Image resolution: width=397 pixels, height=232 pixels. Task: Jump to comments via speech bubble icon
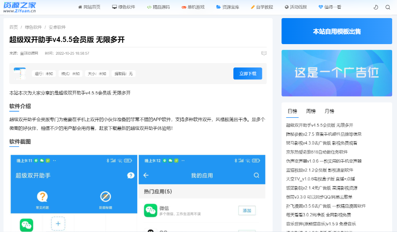264,53
